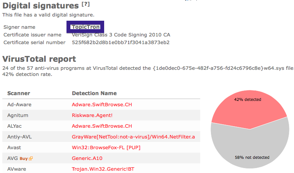Click the VirusTotal report heading
Screen dimensions: 294x173
coord(39,59)
